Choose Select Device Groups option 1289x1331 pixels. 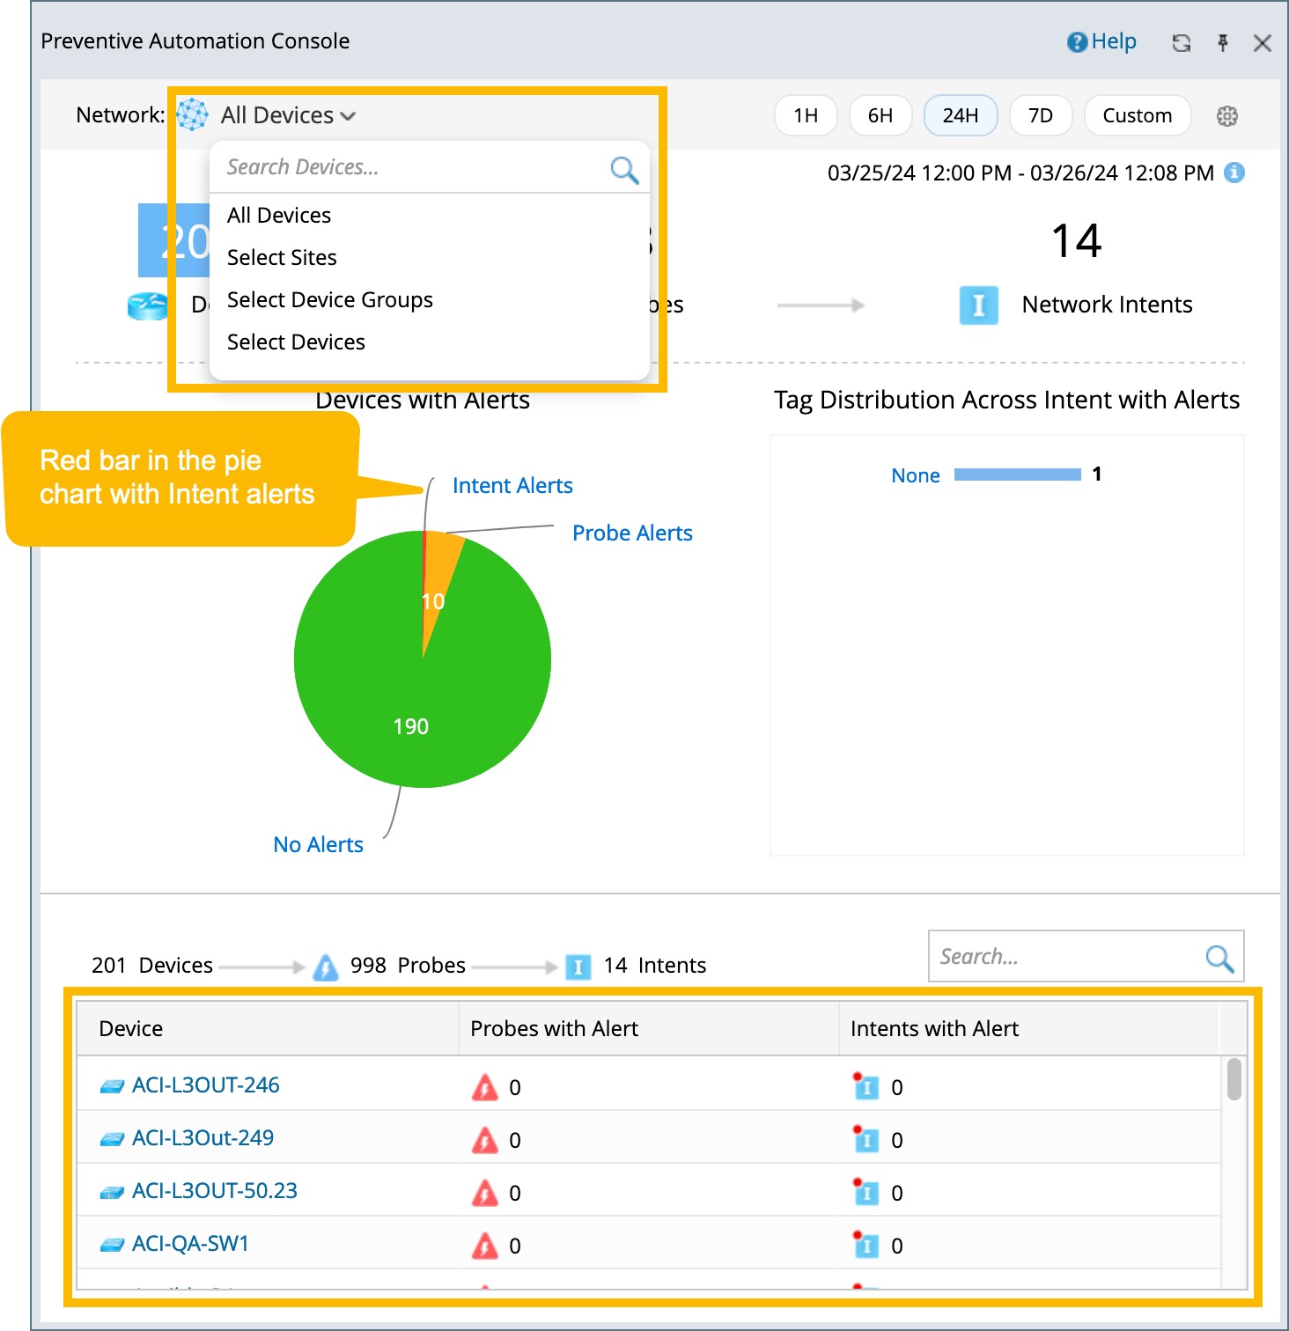(x=329, y=299)
